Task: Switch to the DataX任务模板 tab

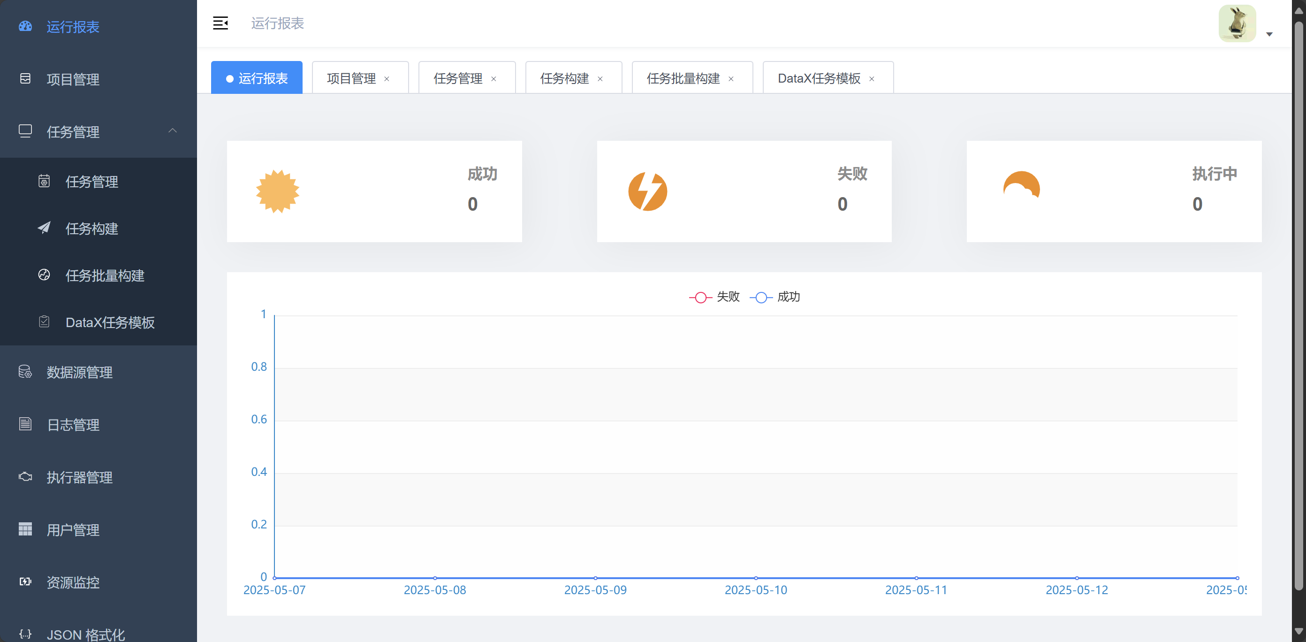Action: point(819,78)
